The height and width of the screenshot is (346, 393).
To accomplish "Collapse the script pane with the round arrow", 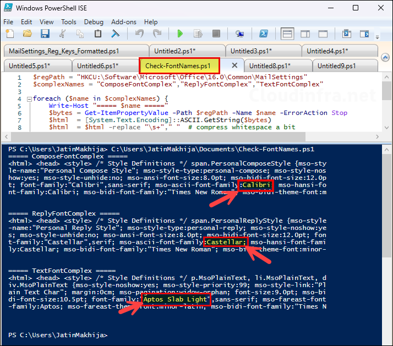I will tap(385, 58).
